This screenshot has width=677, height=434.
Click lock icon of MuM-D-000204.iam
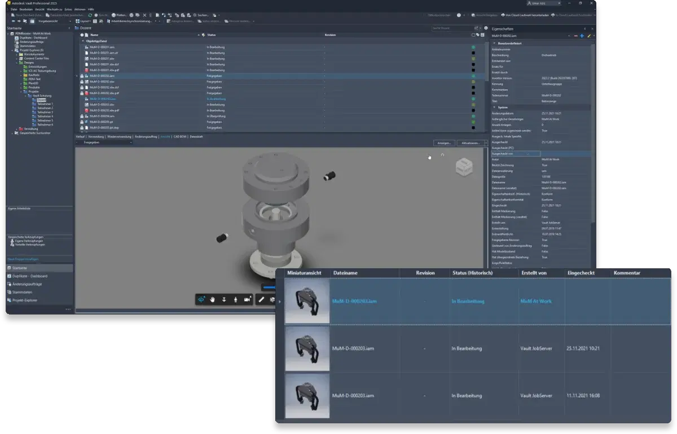click(82, 116)
